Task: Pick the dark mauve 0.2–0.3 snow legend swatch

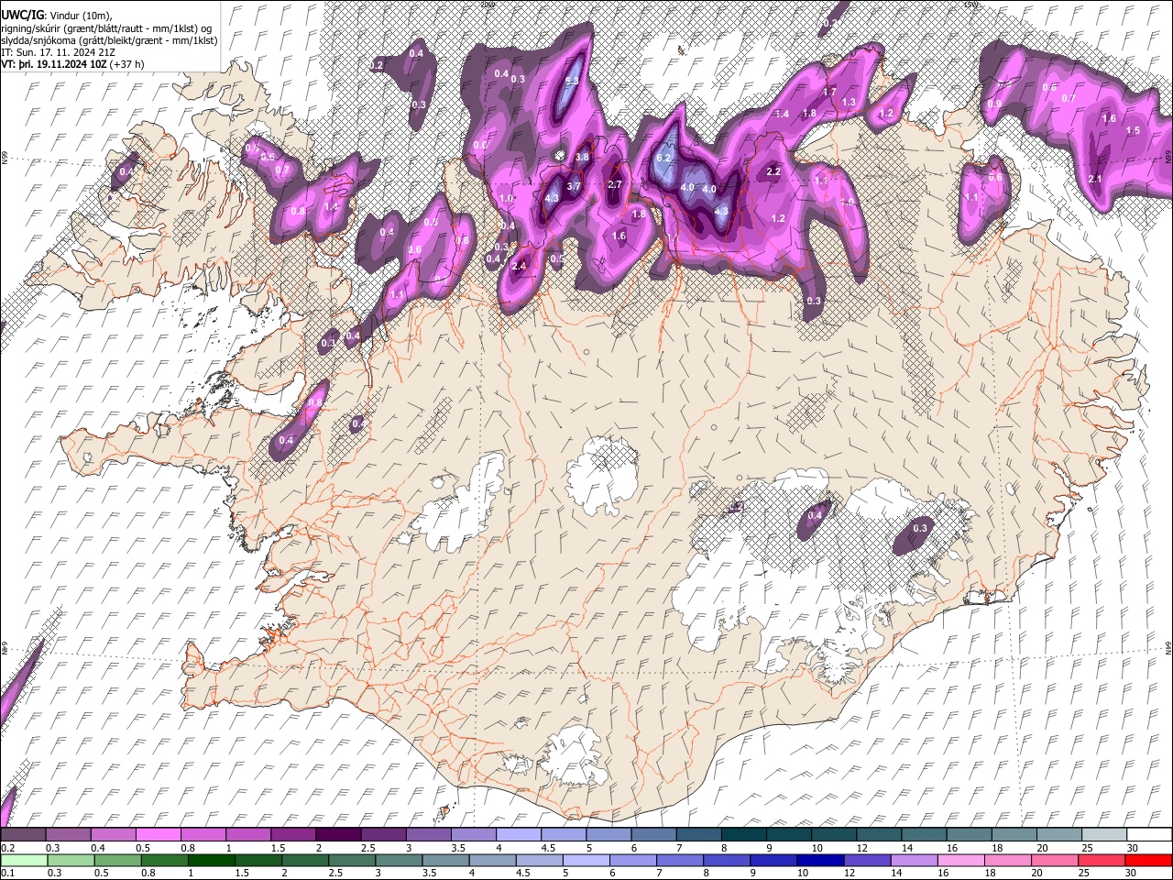Action: [x=23, y=834]
